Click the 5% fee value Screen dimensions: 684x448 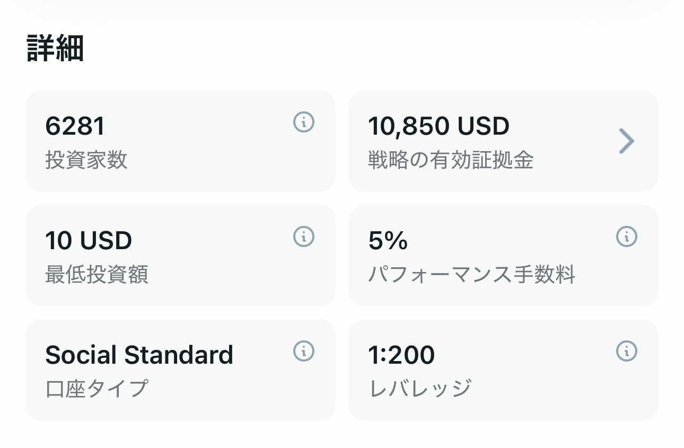click(388, 241)
